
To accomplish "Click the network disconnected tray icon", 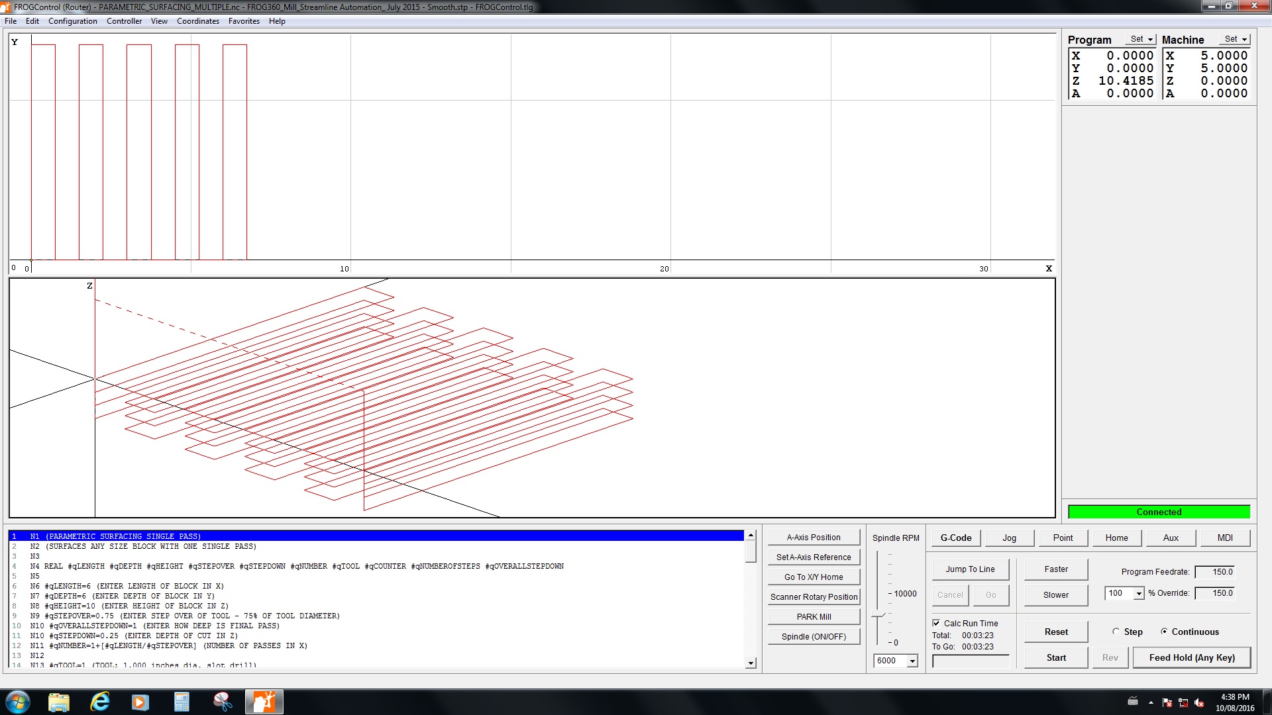I will click(x=1183, y=703).
